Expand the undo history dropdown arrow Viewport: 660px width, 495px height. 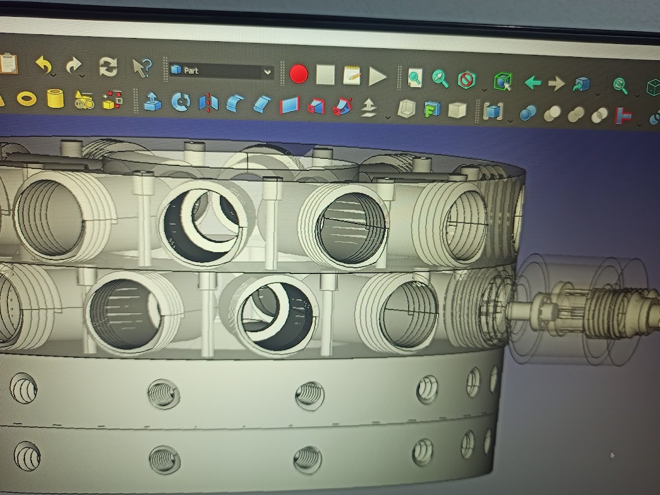(52, 75)
